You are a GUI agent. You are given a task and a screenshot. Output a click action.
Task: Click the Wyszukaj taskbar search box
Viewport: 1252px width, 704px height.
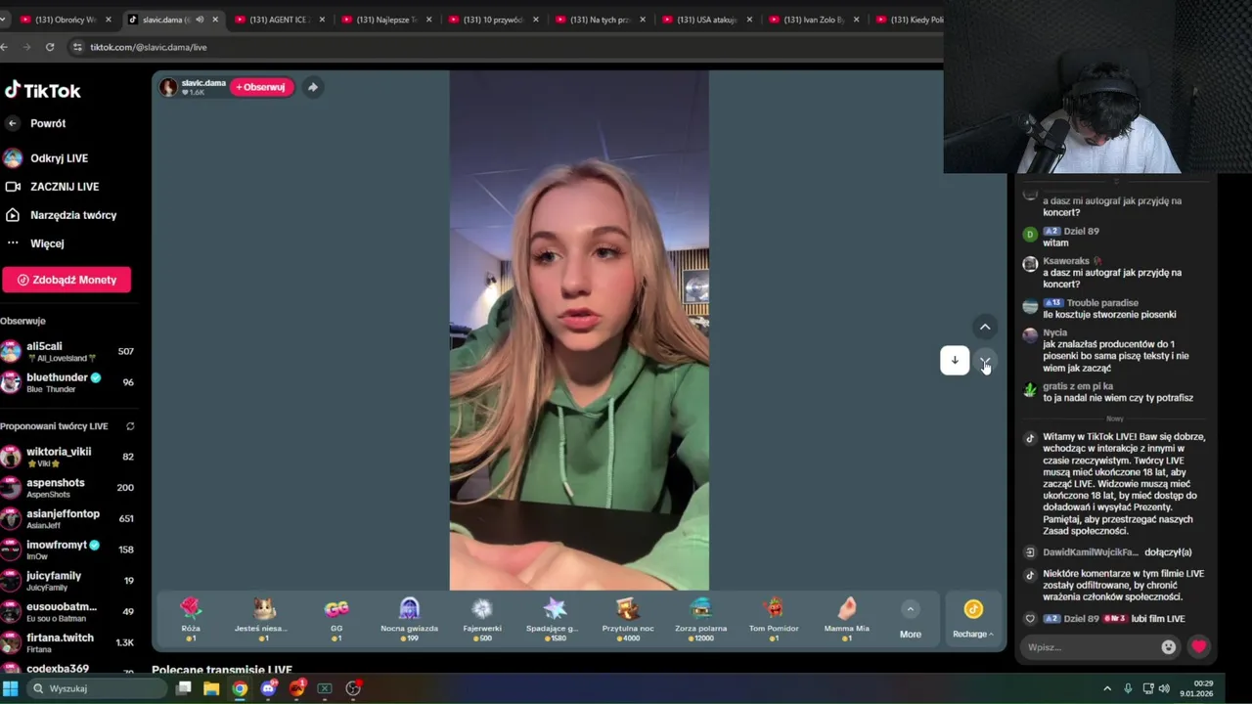click(x=96, y=688)
